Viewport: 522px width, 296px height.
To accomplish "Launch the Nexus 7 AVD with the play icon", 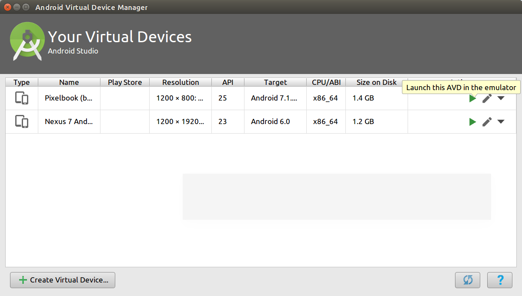I will [x=472, y=122].
